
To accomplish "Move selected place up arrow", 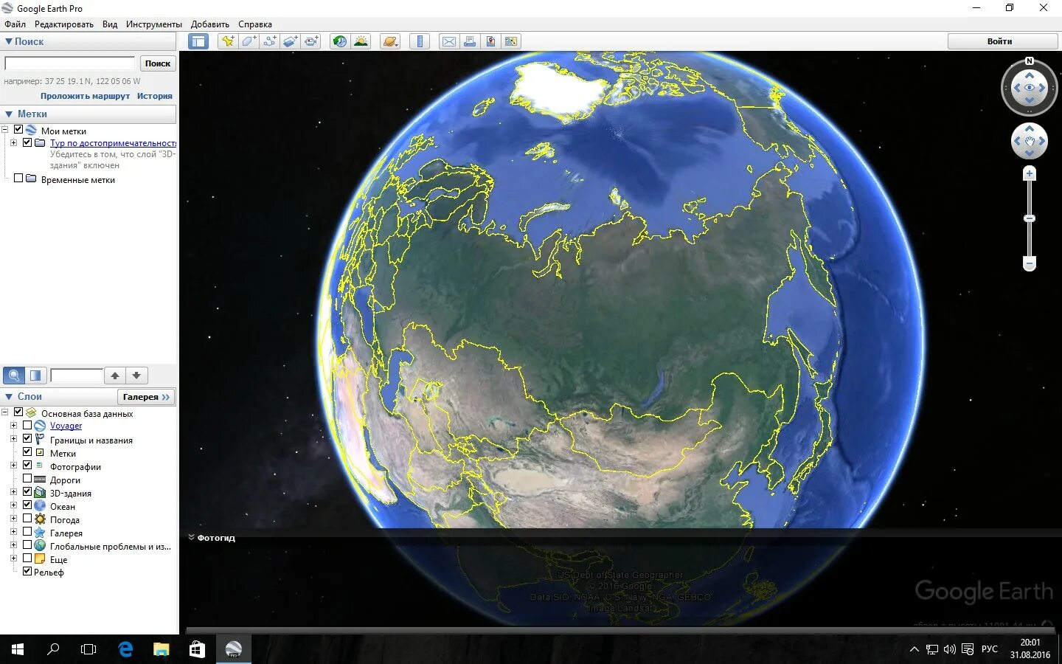I will (115, 376).
